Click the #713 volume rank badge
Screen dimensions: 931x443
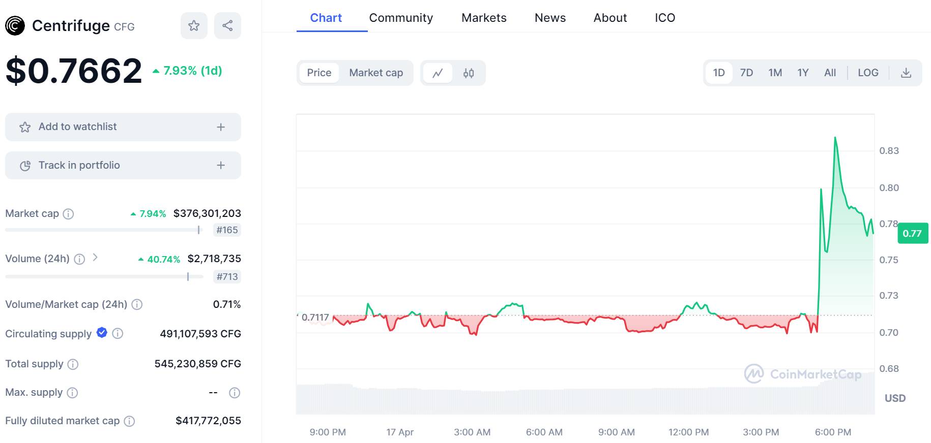coord(227,277)
